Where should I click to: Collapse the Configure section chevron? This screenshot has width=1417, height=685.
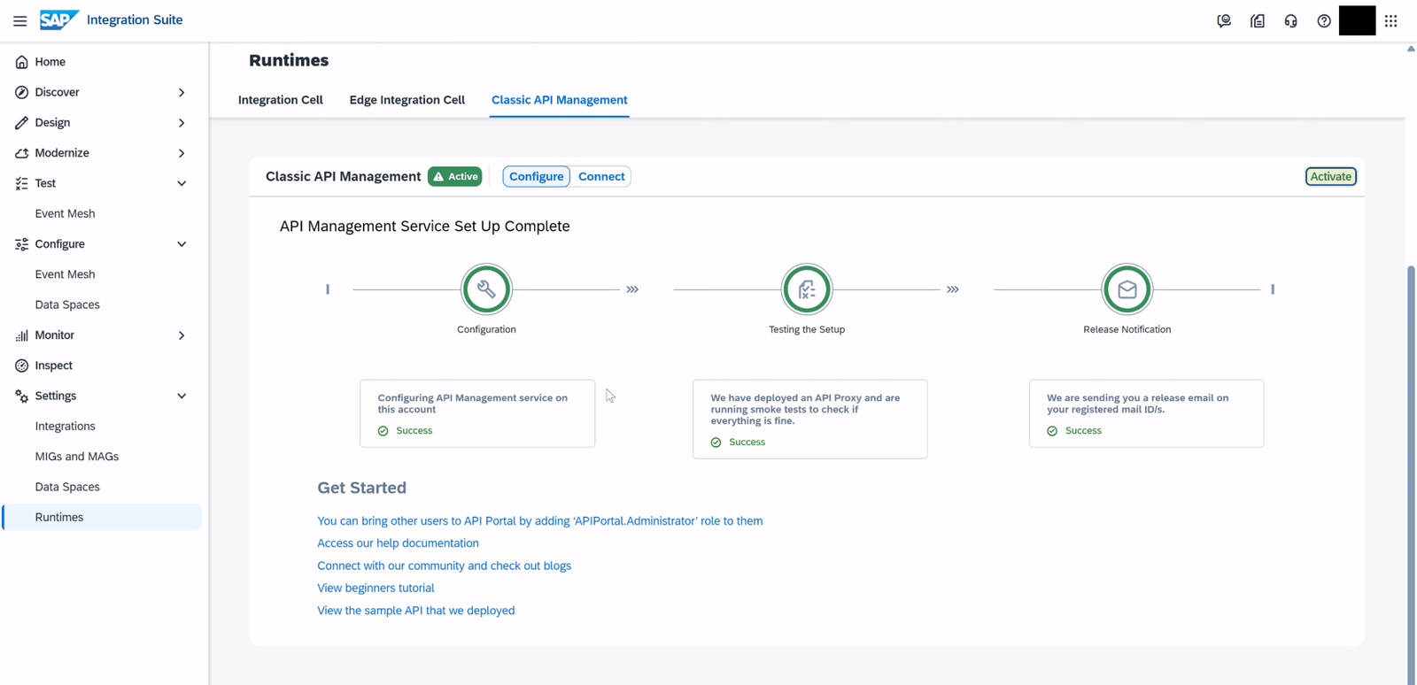click(182, 244)
